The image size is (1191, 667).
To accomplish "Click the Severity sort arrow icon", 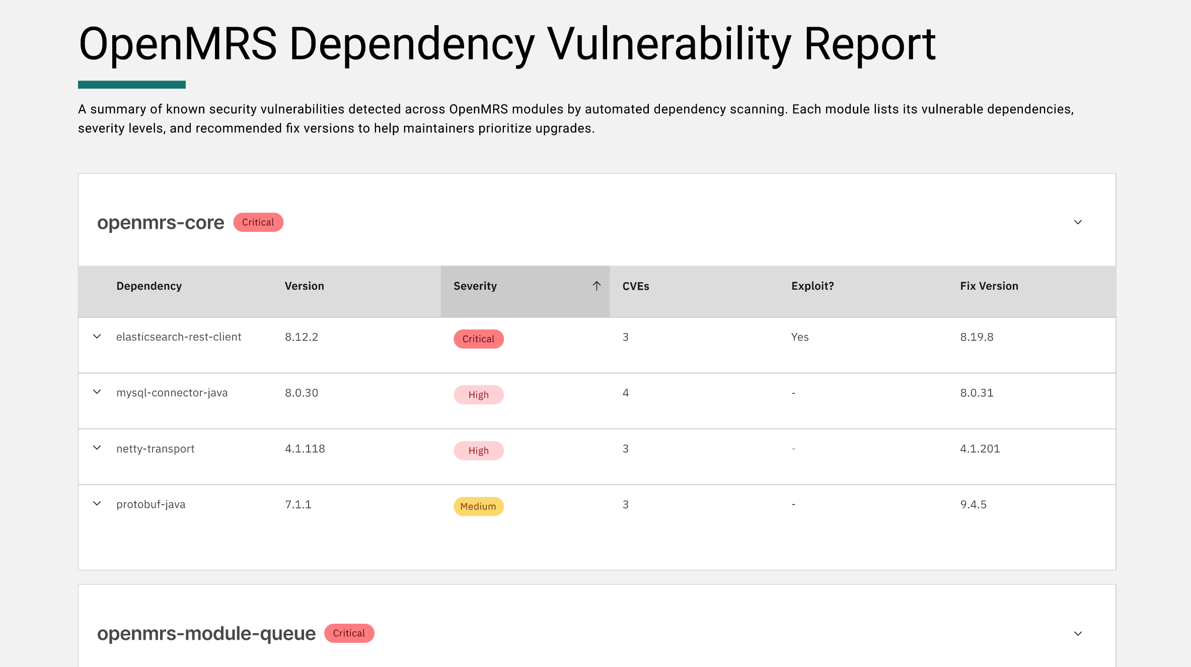I will pos(597,286).
